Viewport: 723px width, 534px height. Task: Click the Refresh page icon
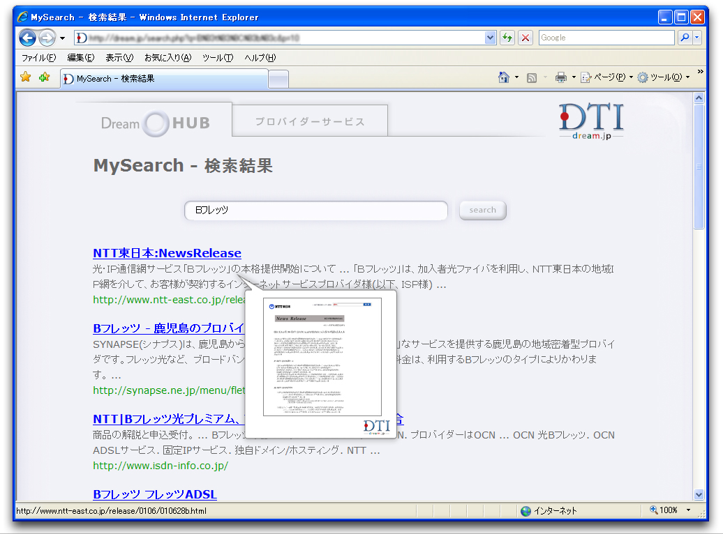pos(507,38)
